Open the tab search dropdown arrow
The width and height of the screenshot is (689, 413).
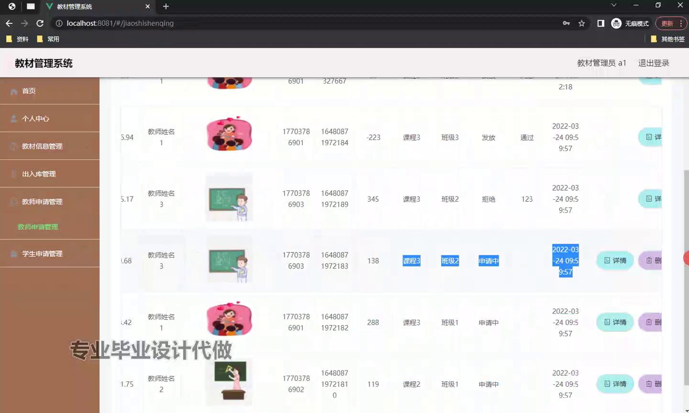613,5
